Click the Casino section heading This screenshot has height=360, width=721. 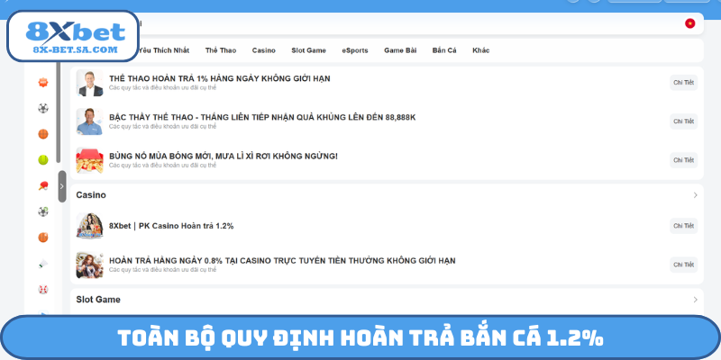coord(91,195)
